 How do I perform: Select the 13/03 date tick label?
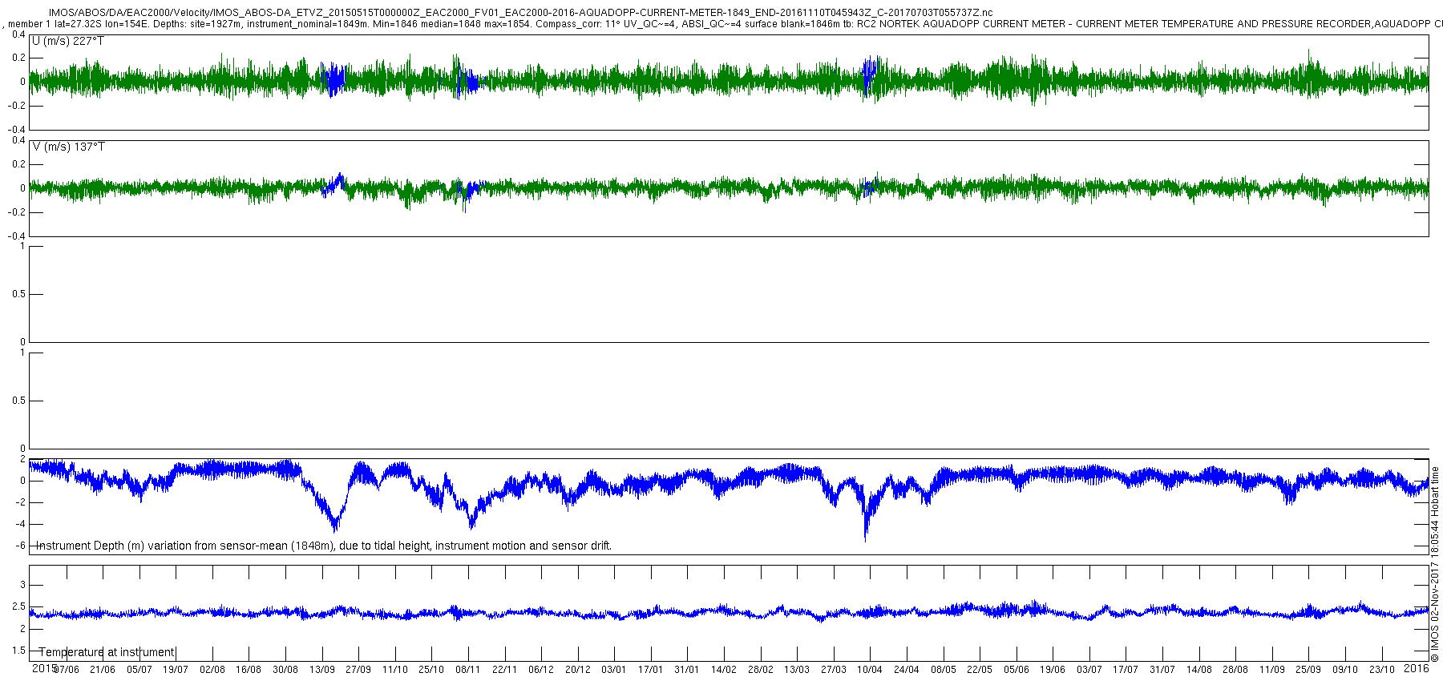click(797, 670)
